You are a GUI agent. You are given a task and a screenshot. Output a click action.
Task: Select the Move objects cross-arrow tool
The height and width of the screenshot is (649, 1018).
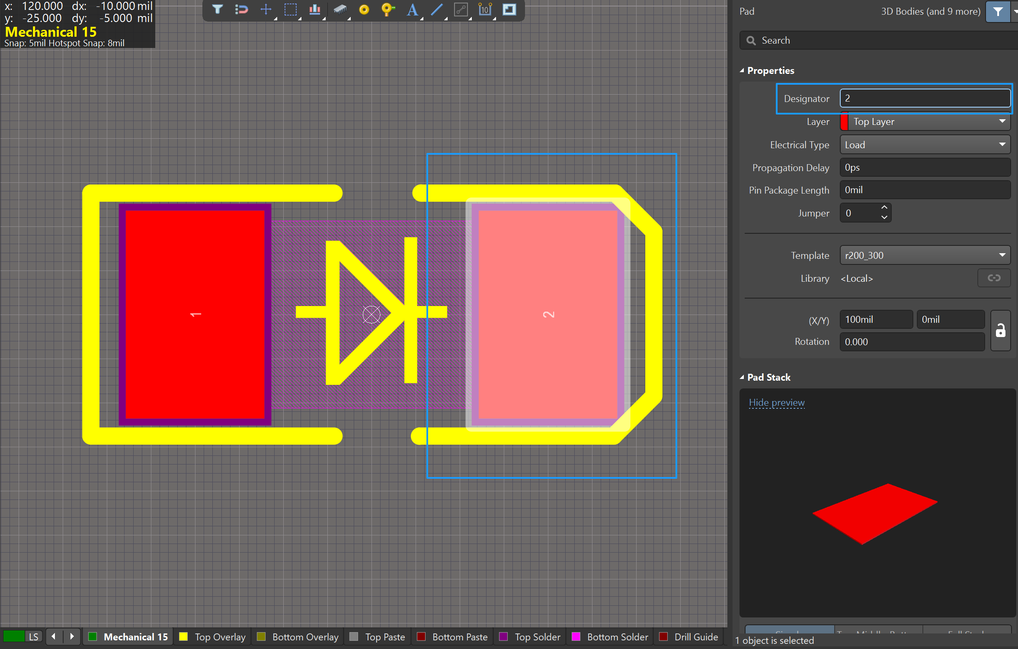tap(266, 9)
